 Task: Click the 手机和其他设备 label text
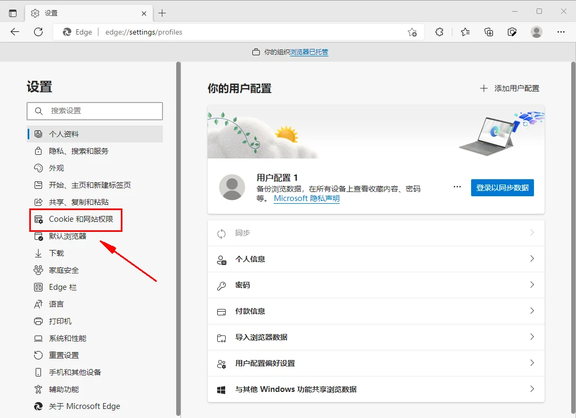[75, 372]
